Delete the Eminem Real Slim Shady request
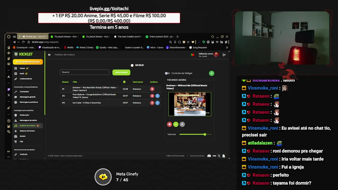The height and width of the screenshot is (190, 338). click(152, 89)
